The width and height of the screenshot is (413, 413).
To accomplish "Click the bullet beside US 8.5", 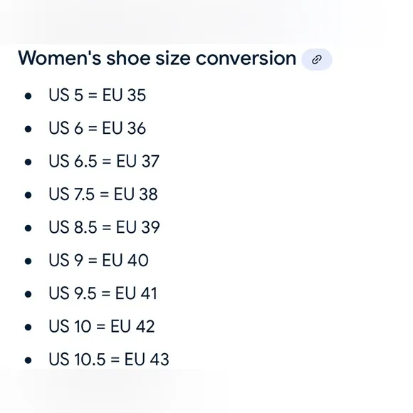I will [28, 228].
